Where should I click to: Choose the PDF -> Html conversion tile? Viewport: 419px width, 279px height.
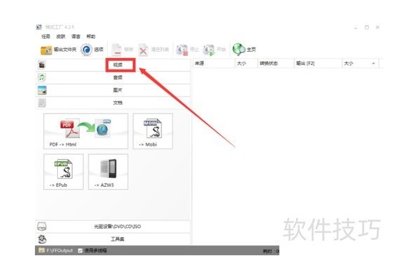86,131
